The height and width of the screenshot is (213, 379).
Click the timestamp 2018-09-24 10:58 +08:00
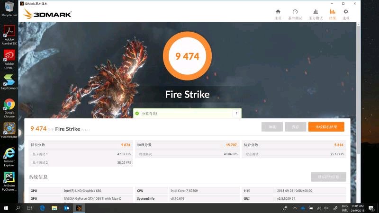[x=295, y=191]
